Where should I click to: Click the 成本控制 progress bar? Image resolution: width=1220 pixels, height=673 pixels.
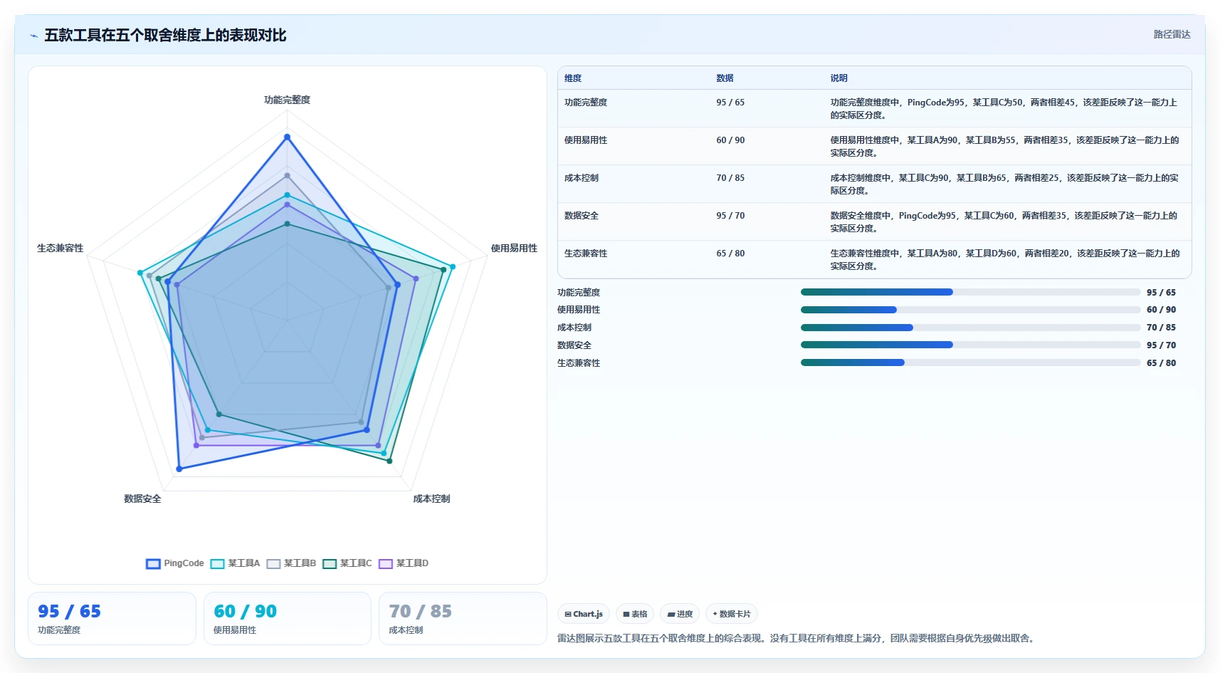[x=970, y=328]
